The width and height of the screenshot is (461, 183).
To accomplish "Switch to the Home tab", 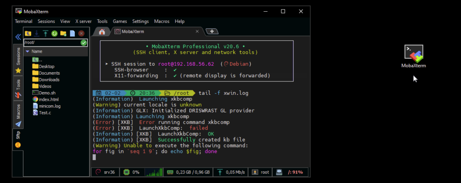I will pyautogui.click(x=102, y=31).
